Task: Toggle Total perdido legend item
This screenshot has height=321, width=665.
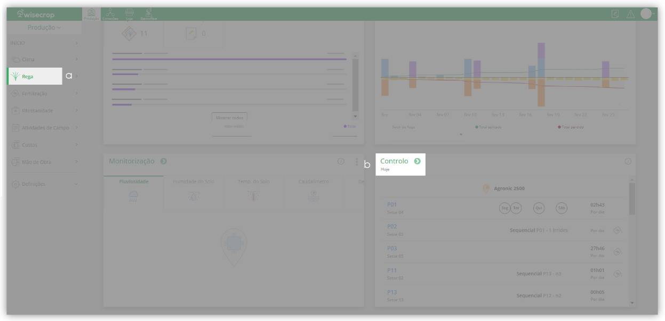Action: [571, 127]
